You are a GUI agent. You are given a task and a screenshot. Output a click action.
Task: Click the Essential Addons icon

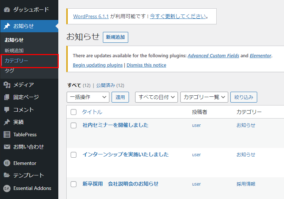point(7,188)
